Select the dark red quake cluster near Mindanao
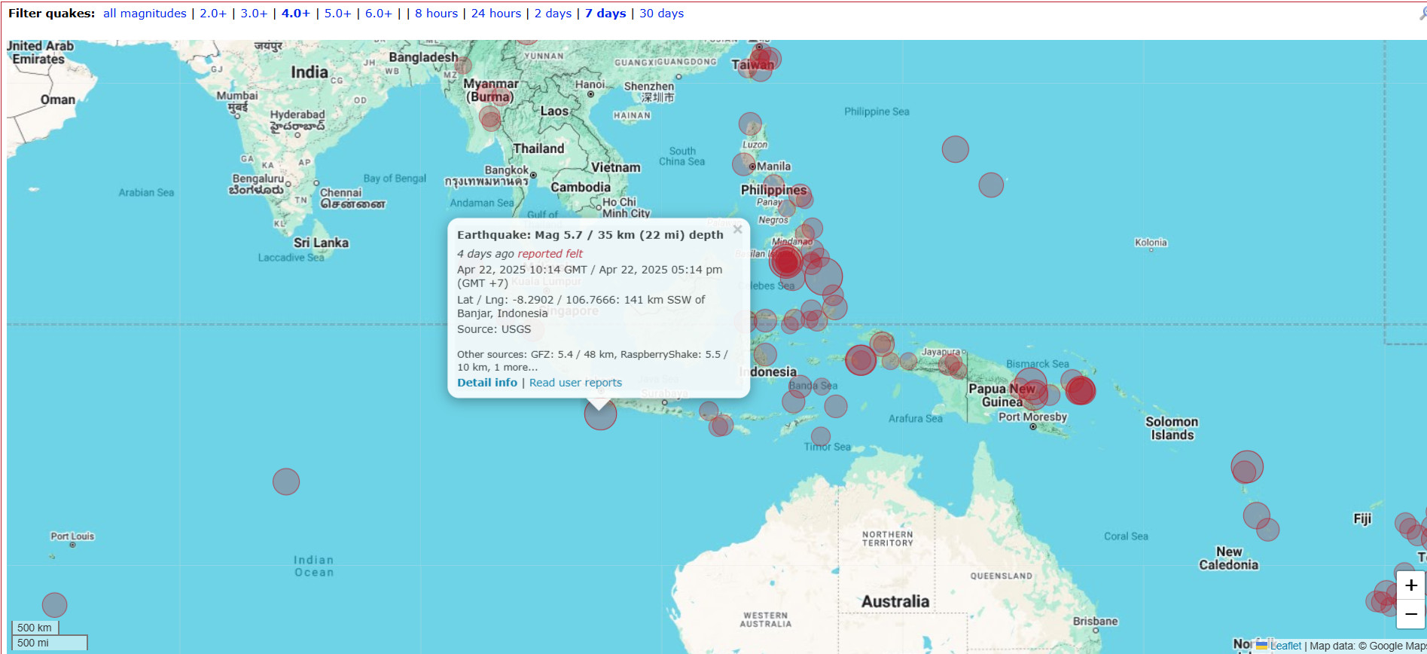The width and height of the screenshot is (1427, 654). (x=785, y=261)
